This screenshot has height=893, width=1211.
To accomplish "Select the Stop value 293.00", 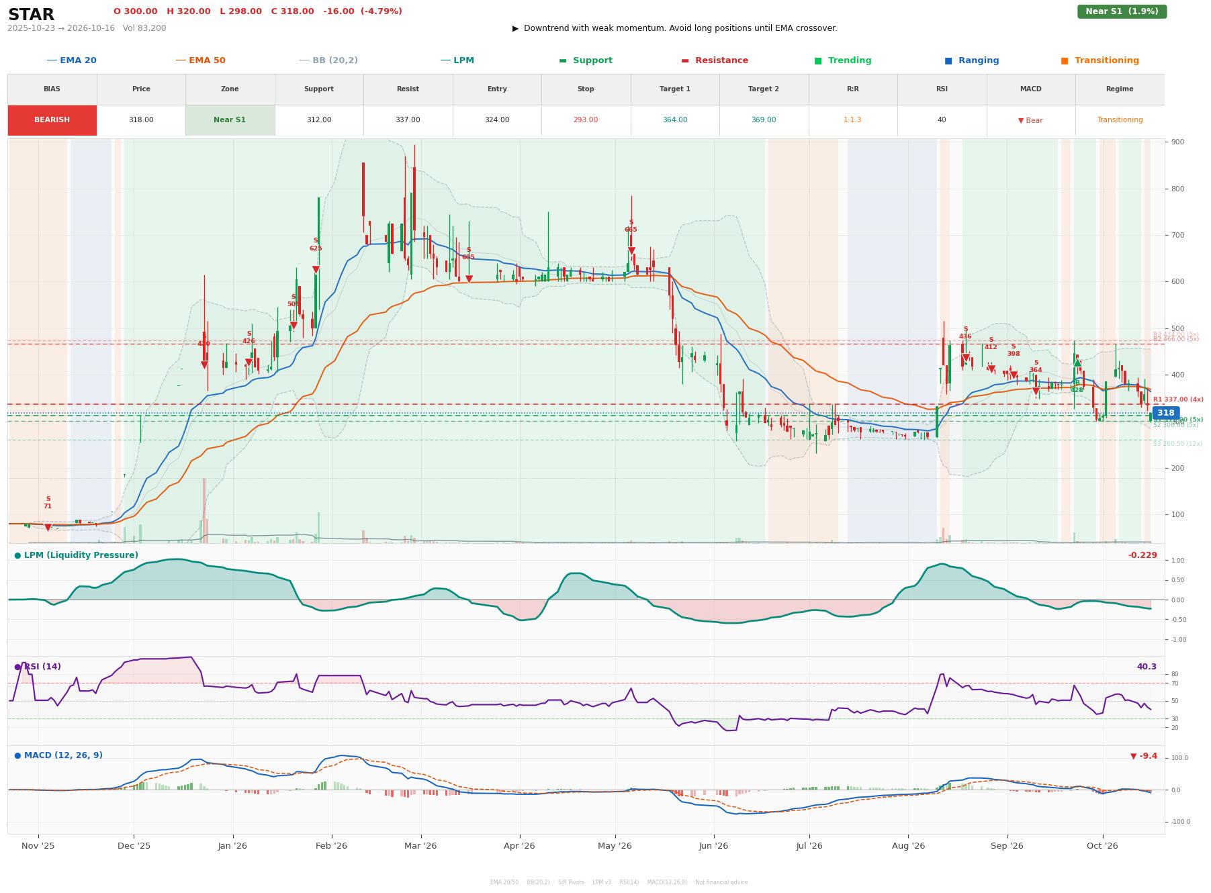I will 586,120.
